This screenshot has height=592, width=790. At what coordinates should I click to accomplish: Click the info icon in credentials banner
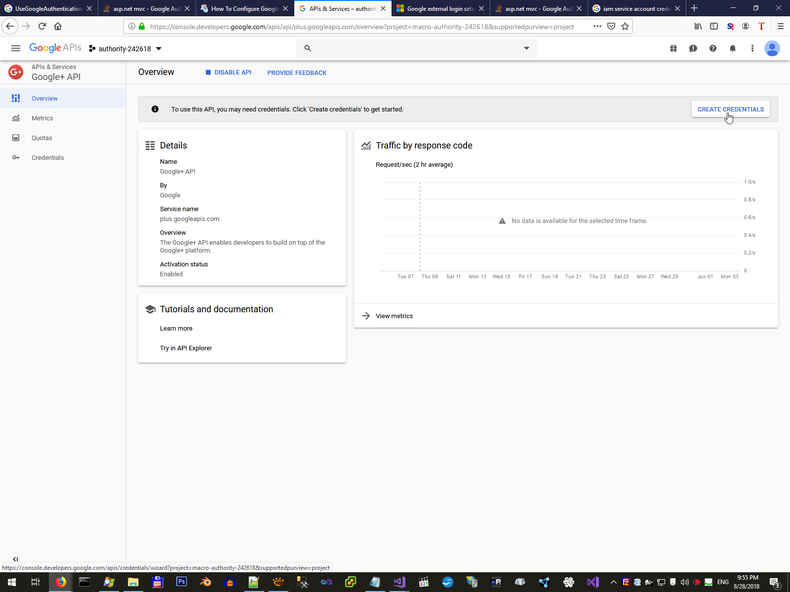(x=155, y=109)
